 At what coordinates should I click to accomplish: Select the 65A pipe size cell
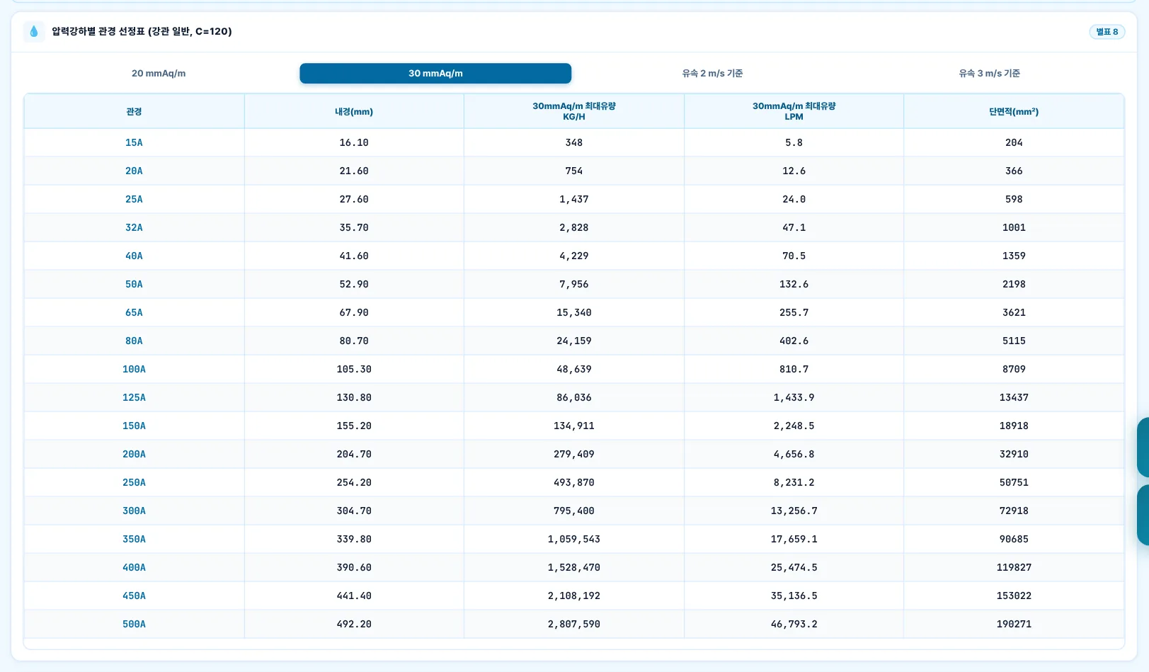pos(134,312)
